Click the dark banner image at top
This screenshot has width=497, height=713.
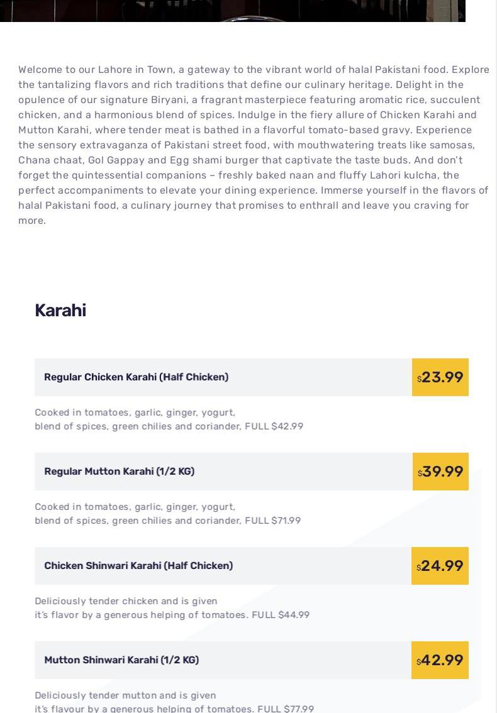(x=233, y=10)
